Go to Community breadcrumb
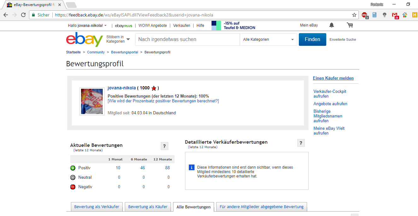 [96, 52]
